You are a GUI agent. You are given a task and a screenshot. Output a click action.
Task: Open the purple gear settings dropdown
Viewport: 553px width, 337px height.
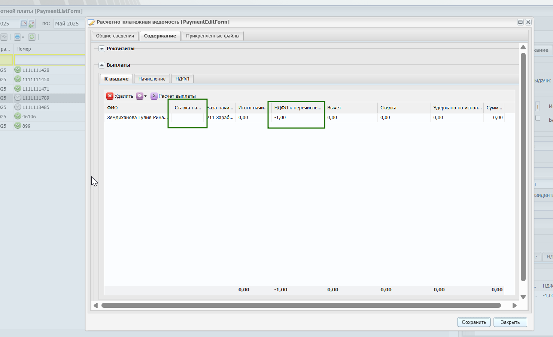click(x=141, y=96)
